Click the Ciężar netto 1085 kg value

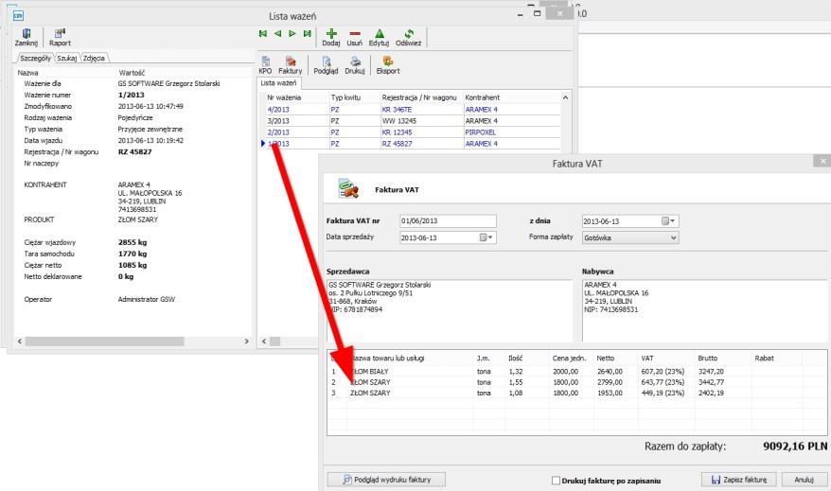pos(133,265)
